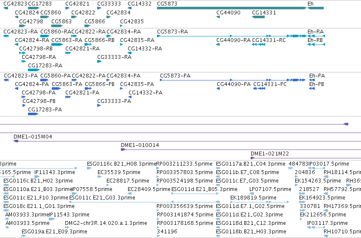Click the CG14331-PC protein label
The height and width of the screenshot is (238, 361).
270,84
